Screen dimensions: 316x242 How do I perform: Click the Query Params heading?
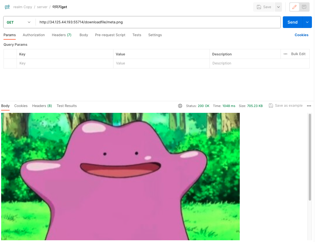tap(15, 45)
